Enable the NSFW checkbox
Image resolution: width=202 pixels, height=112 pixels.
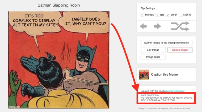pyautogui.click(x=180, y=15)
